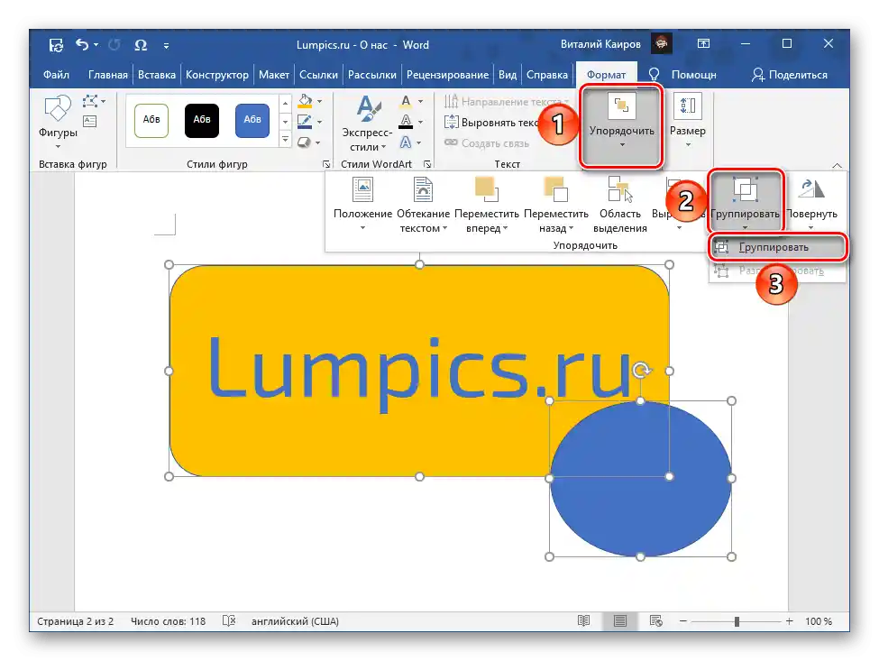Open the Файл tab
Screen dimensions: 879x661
click(56, 75)
